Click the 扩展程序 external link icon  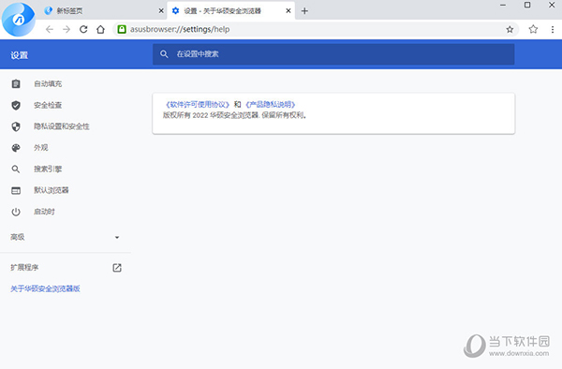pyautogui.click(x=117, y=268)
